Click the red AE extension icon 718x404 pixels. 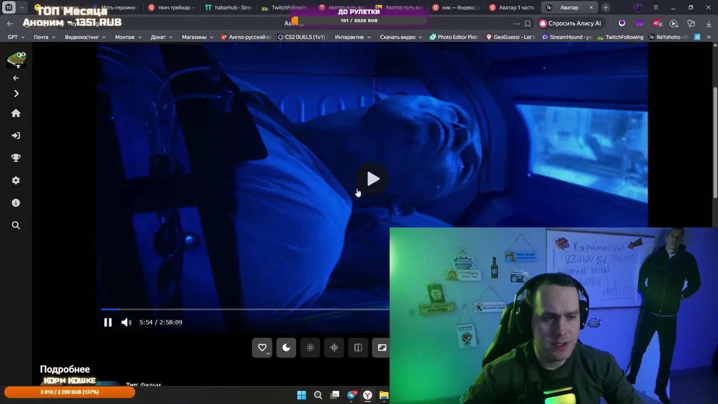pyautogui.click(x=657, y=24)
